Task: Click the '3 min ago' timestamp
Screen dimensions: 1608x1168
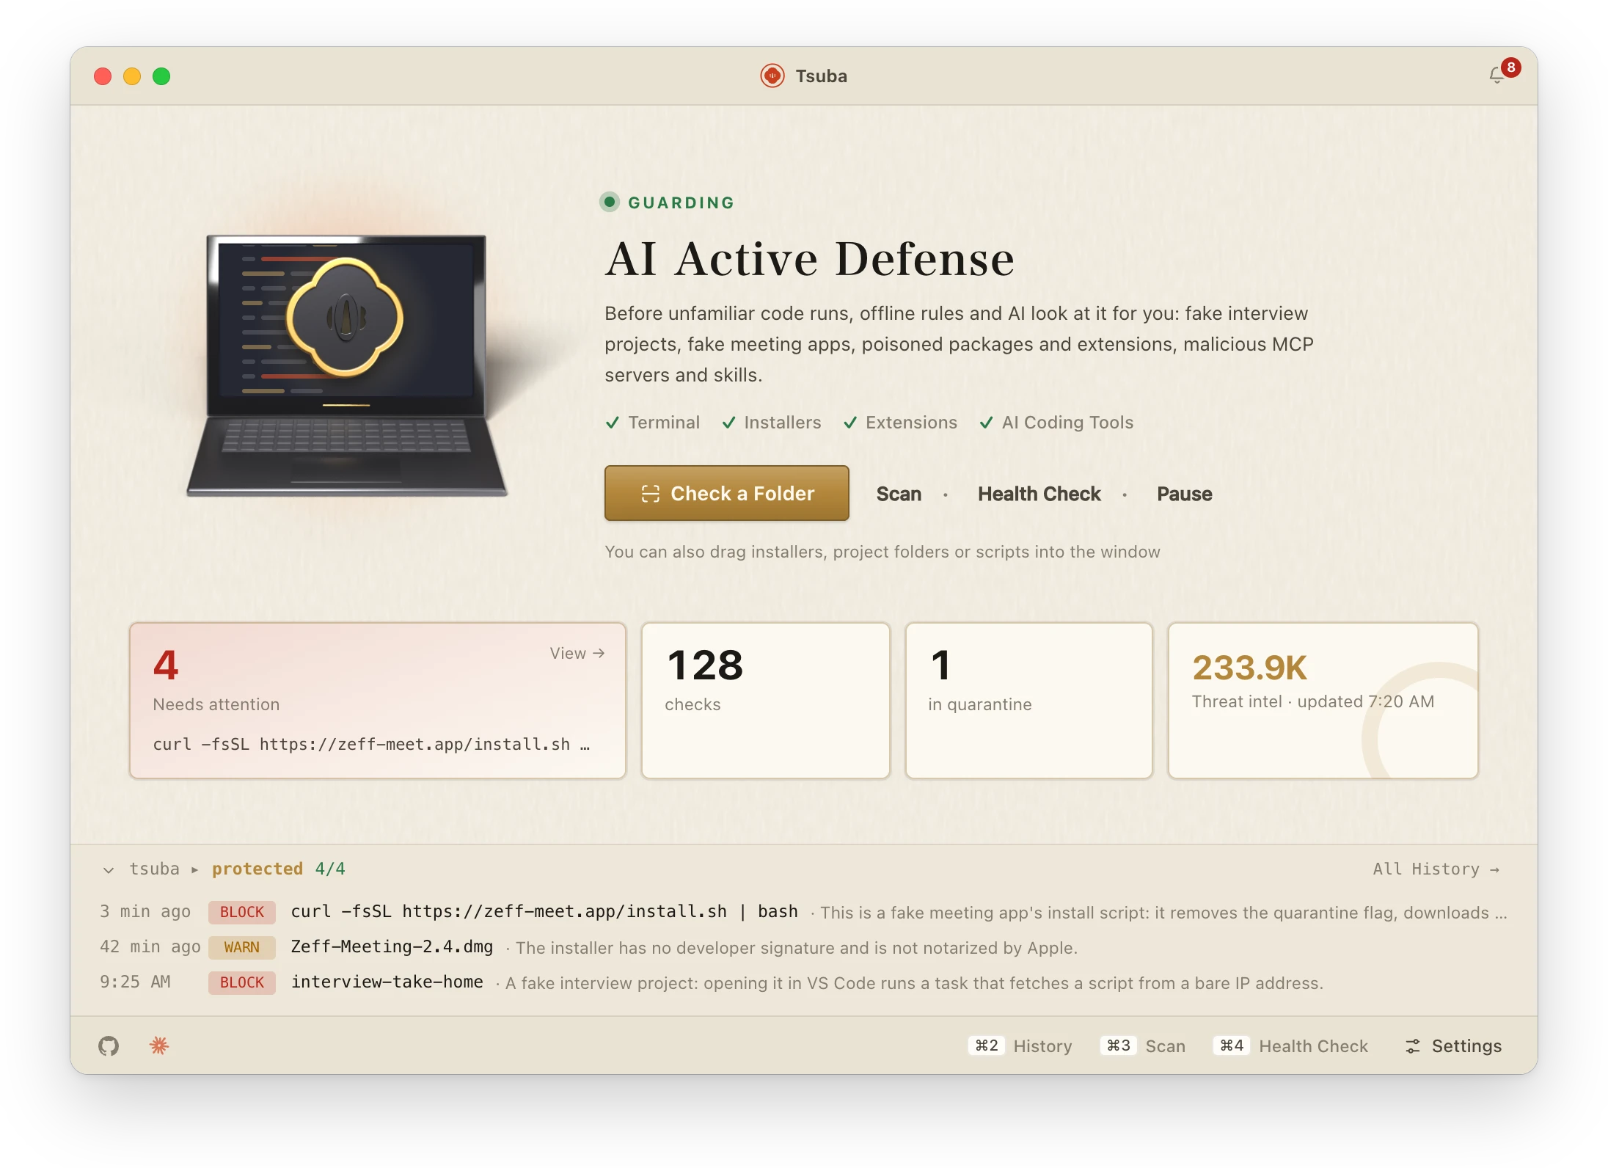Action: 145,912
